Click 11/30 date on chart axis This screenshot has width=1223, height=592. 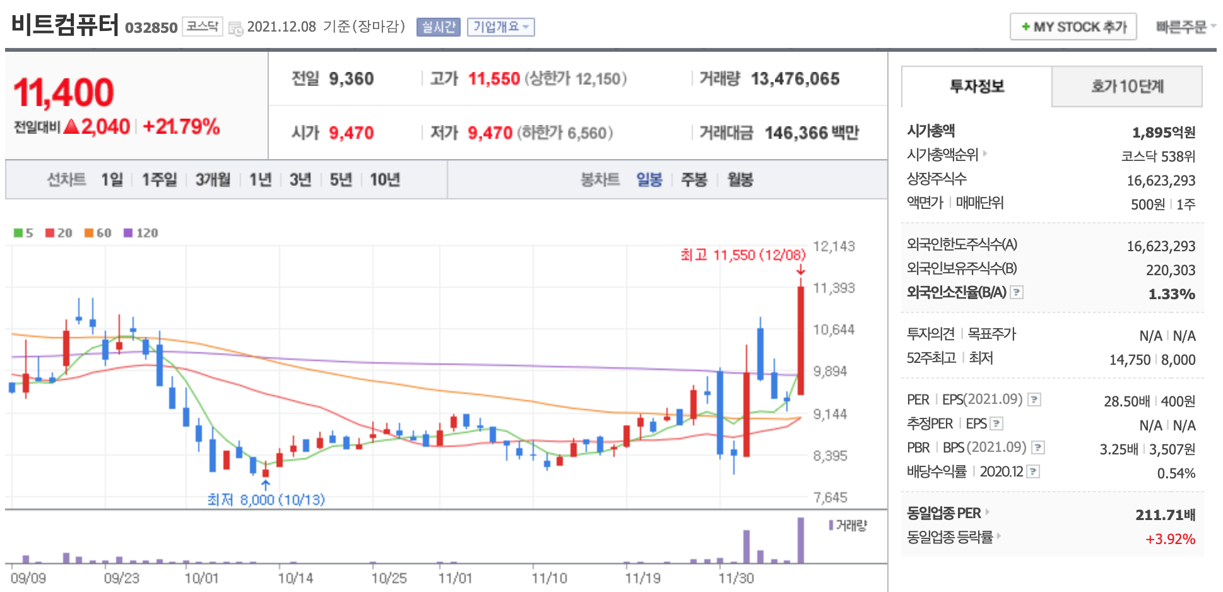[x=736, y=578]
